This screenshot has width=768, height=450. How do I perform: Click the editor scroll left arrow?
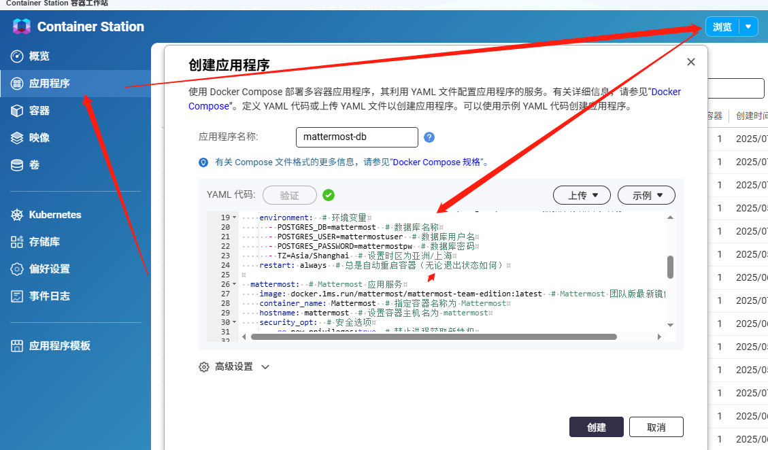coord(244,337)
